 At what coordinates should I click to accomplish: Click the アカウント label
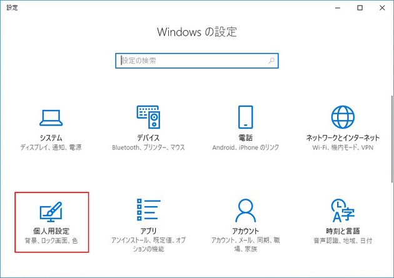246,231
